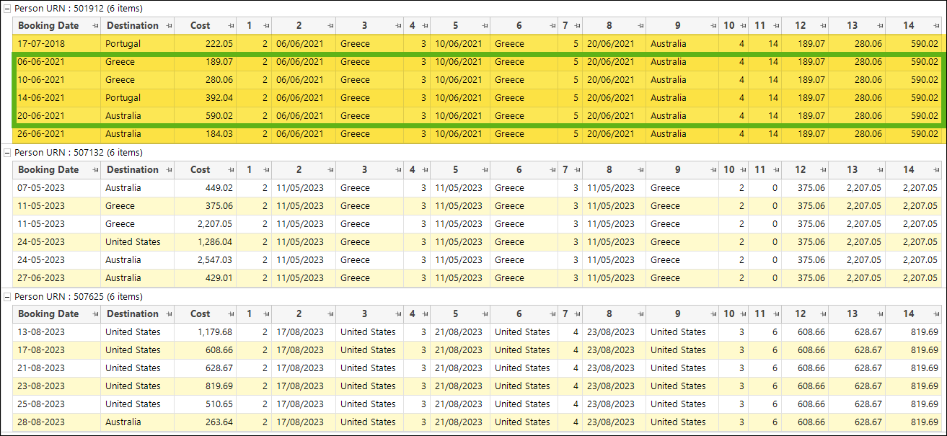Select the 17-07-2018 booking date cell
The width and height of the screenshot is (947, 436).
(x=57, y=44)
